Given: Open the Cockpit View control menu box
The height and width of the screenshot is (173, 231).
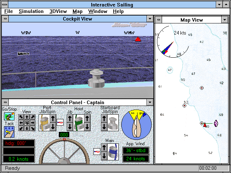Looking at the screenshot, I should click(x=5, y=19).
